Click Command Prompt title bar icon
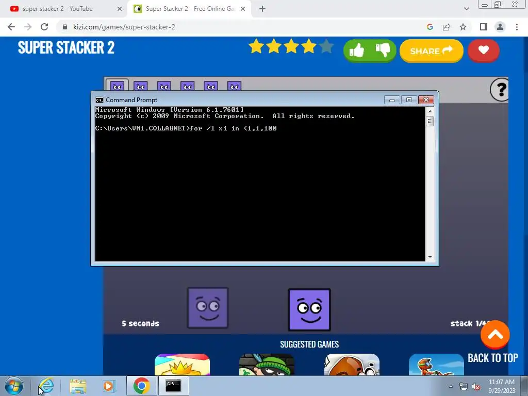Screen dimensions: 528x396 100,100
